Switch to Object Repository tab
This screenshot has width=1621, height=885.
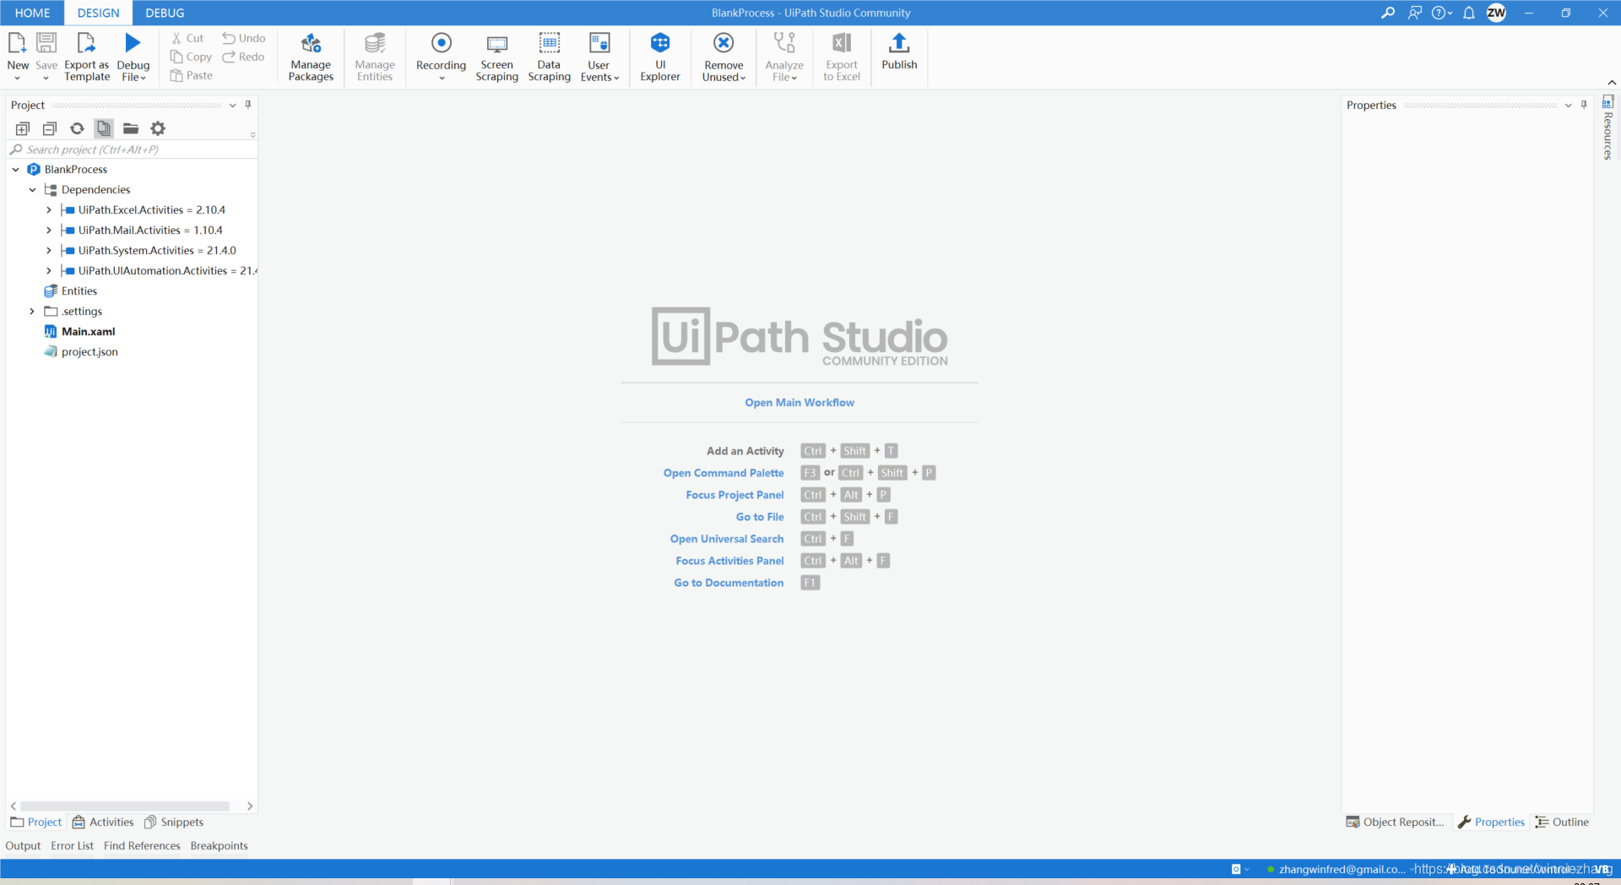click(x=1396, y=823)
